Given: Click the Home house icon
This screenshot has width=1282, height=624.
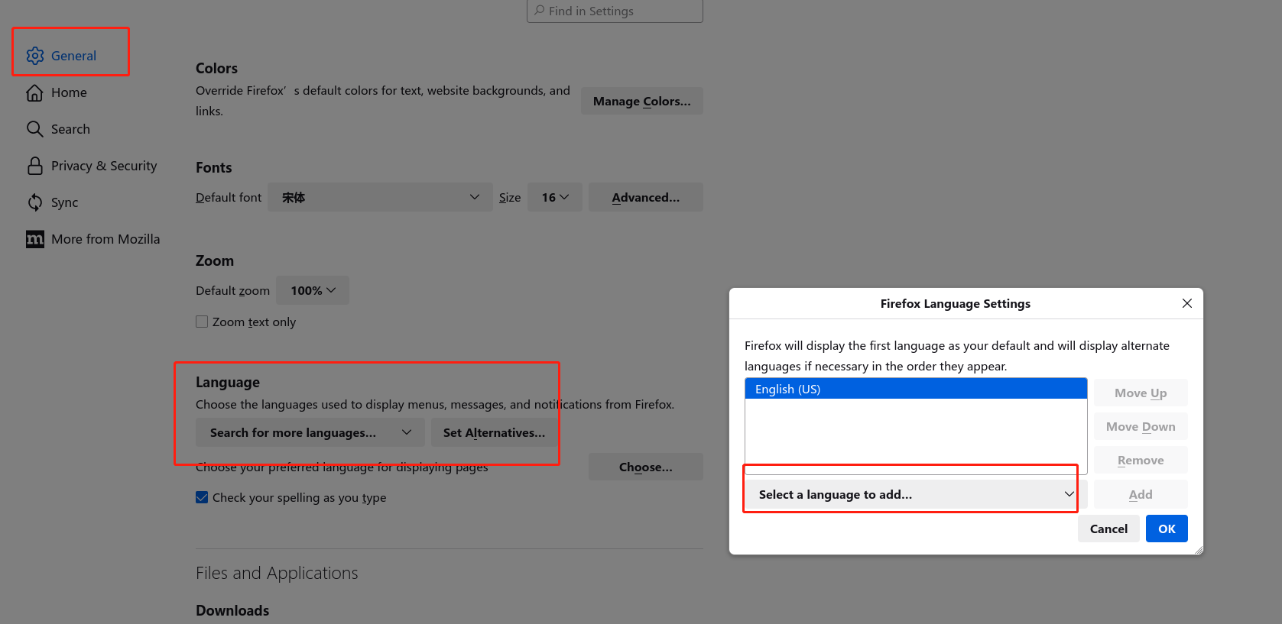Looking at the screenshot, I should click(x=35, y=92).
